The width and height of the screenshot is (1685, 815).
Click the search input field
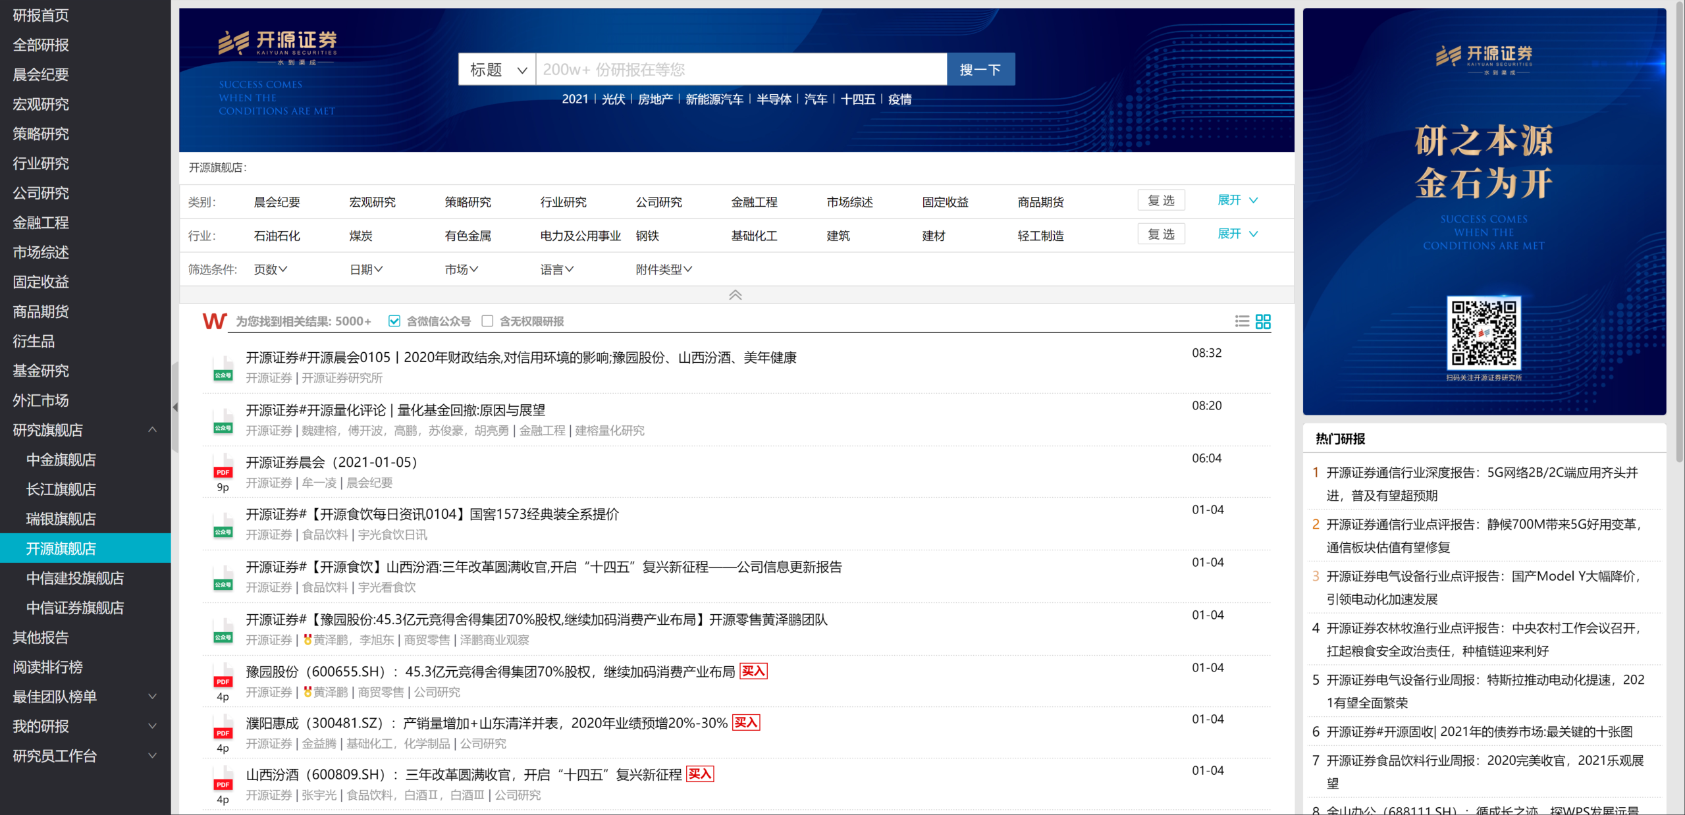(741, 69)
